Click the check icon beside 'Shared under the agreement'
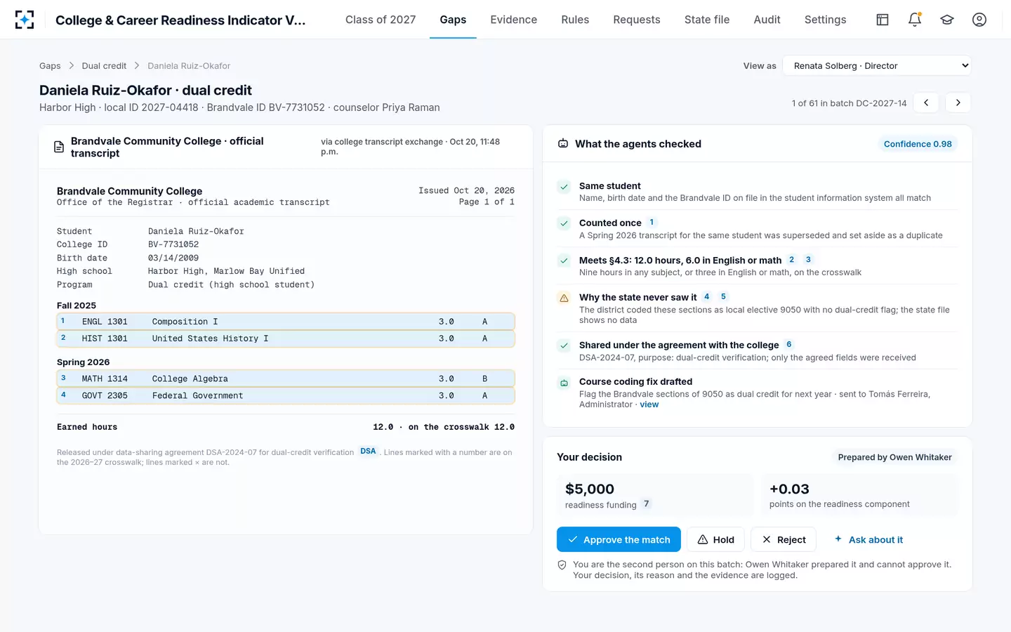 pos(564,345)
